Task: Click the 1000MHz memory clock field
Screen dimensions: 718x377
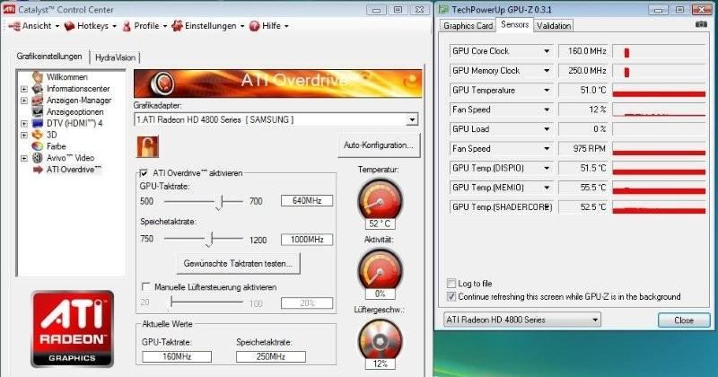Action: [307, 239]
